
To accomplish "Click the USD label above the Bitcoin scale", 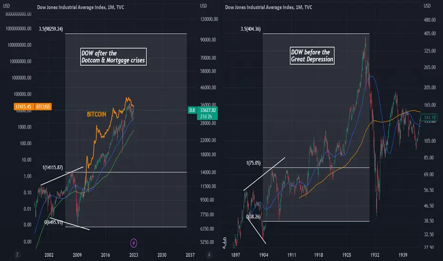I will [6, 6].
